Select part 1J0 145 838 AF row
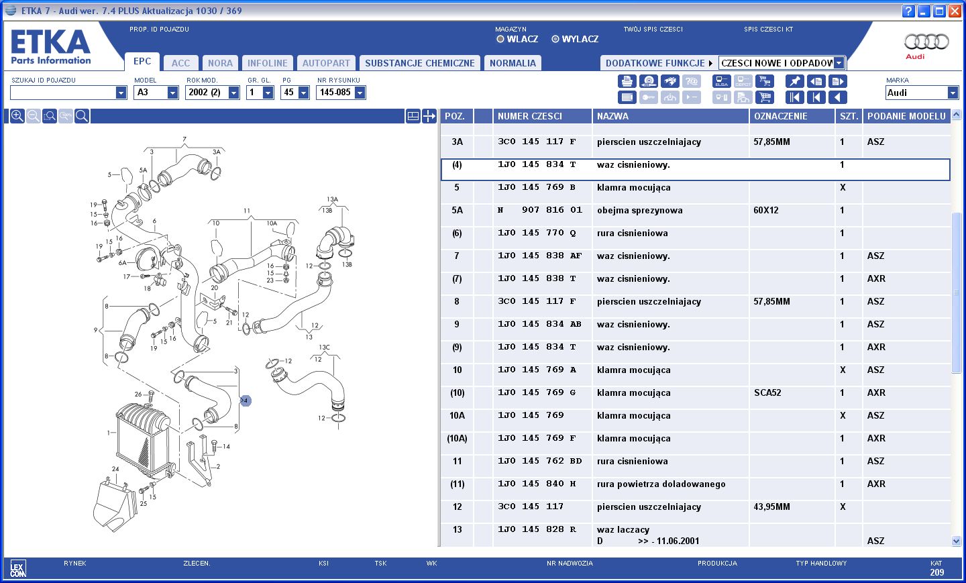Image resolution: width=966 pixels, height=583 pixels. click(695, 261)
